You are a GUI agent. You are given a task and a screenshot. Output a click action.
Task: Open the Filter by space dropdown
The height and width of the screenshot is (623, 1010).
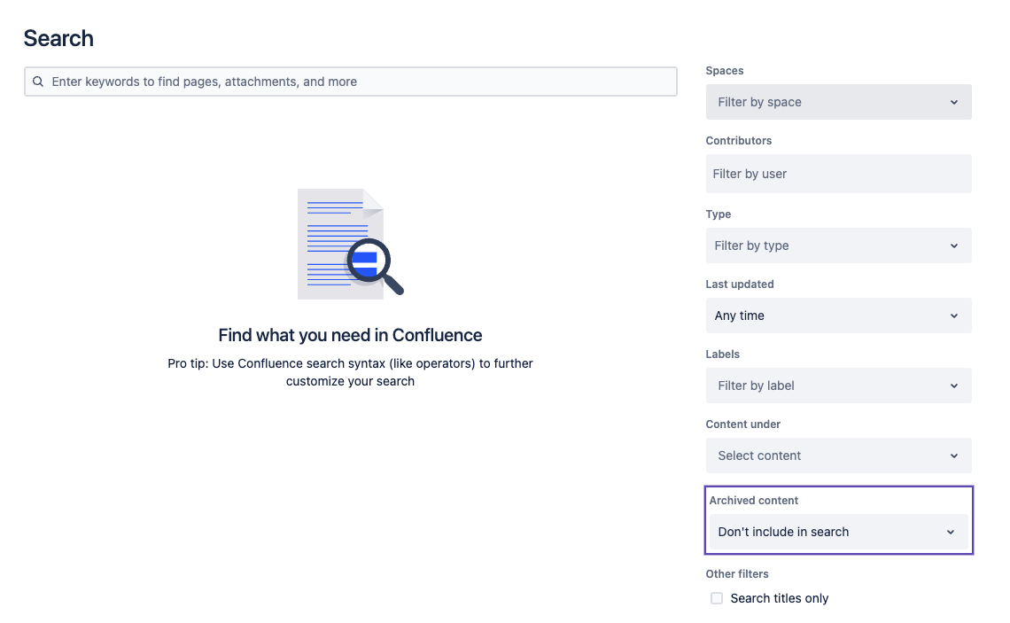[x=838, y=102]
